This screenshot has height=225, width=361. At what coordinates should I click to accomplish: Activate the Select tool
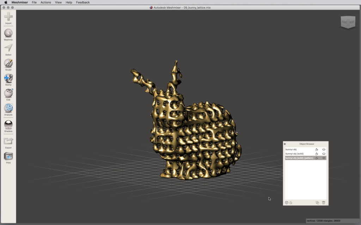point(8,48)
